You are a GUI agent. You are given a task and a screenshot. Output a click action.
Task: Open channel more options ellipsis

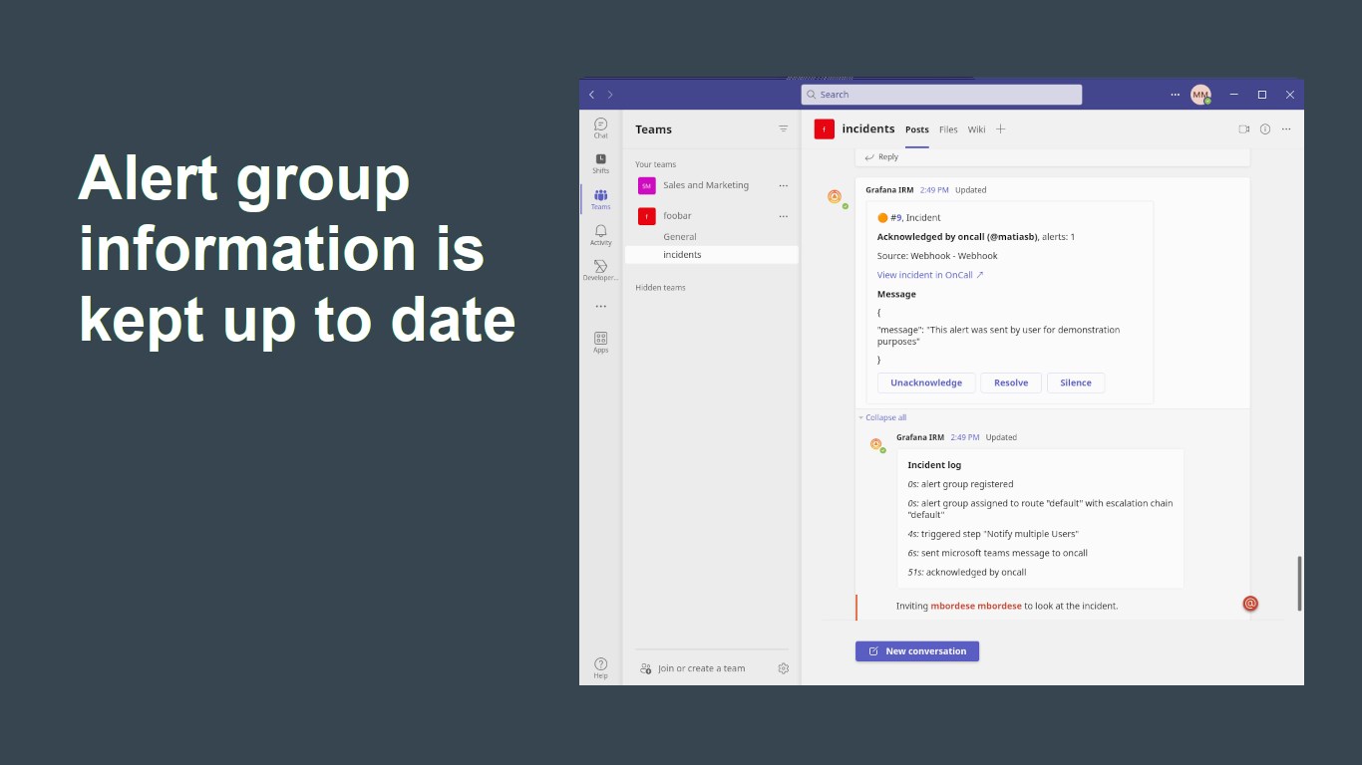point(1286,129)
